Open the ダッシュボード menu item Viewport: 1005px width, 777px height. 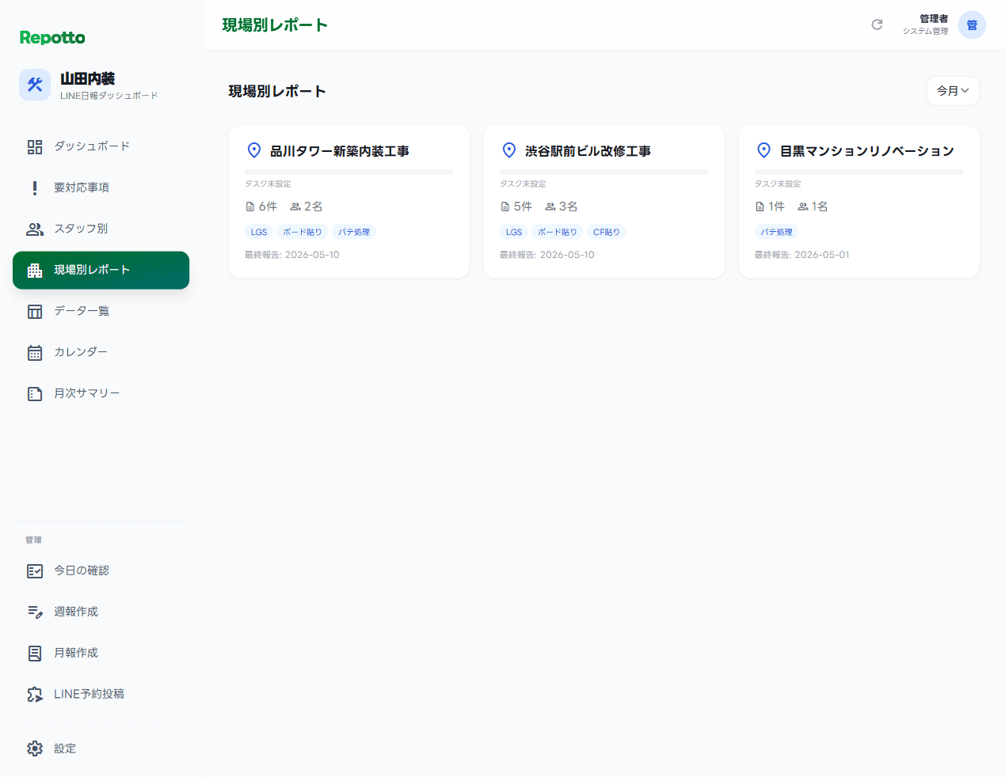click(x=101, y=146)
